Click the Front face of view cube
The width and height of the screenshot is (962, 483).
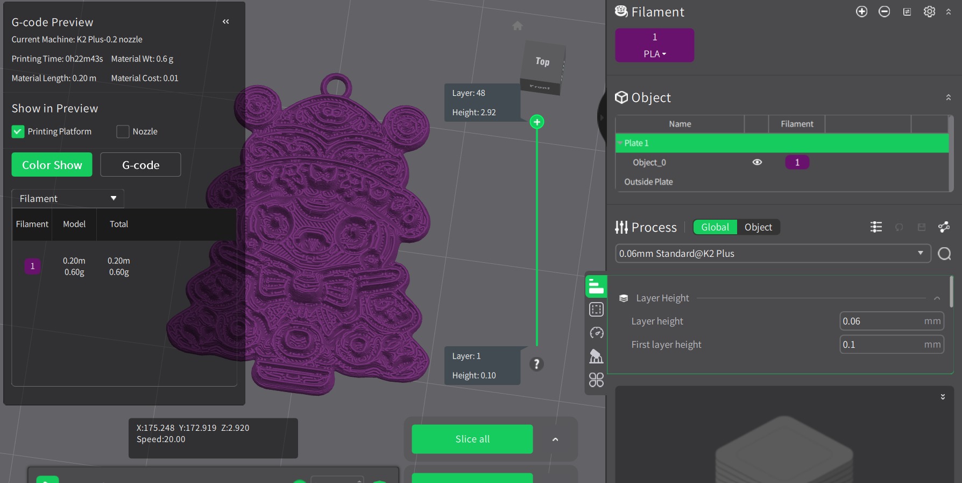coord(540,87)
